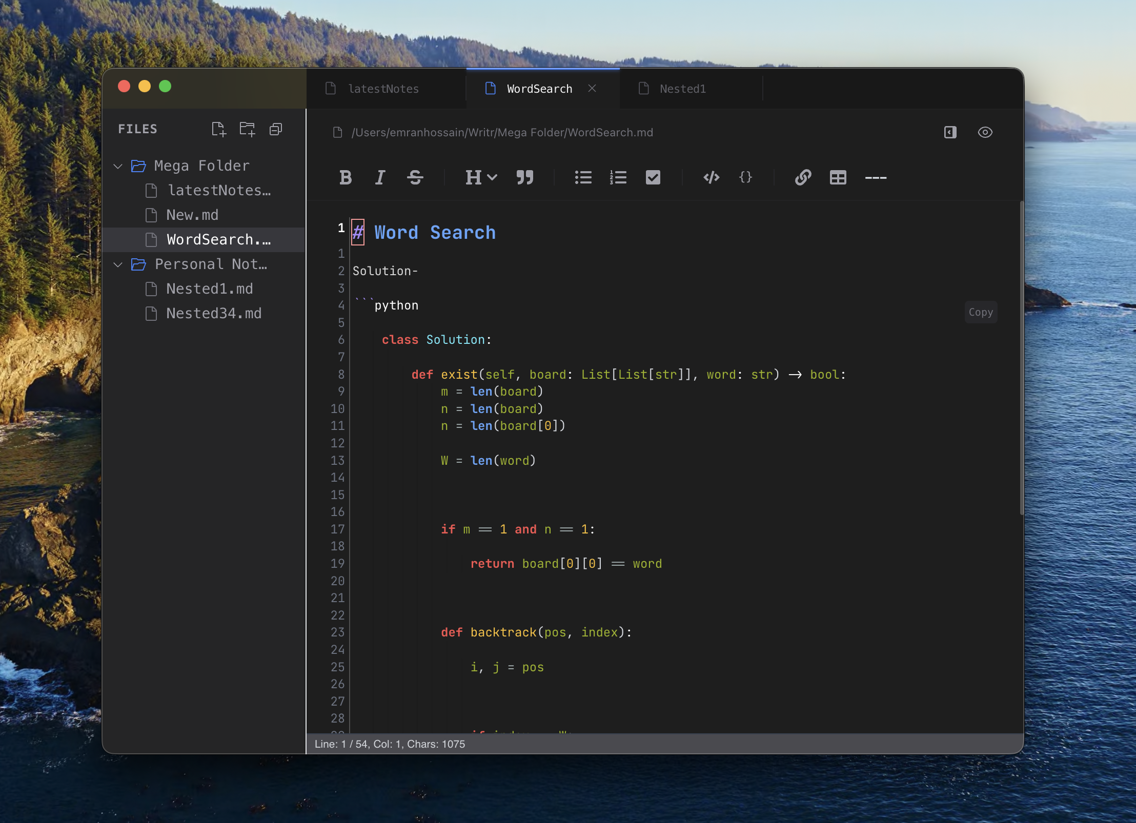This screenshot has height=823, width=1136.
Task: Insert a horizontal rule
Action: click(876, 178)
